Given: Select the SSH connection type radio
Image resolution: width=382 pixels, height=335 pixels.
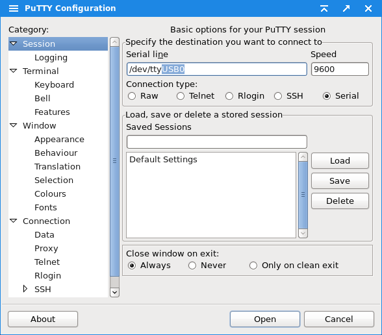Looking at the screenshot, I should 278,96.
